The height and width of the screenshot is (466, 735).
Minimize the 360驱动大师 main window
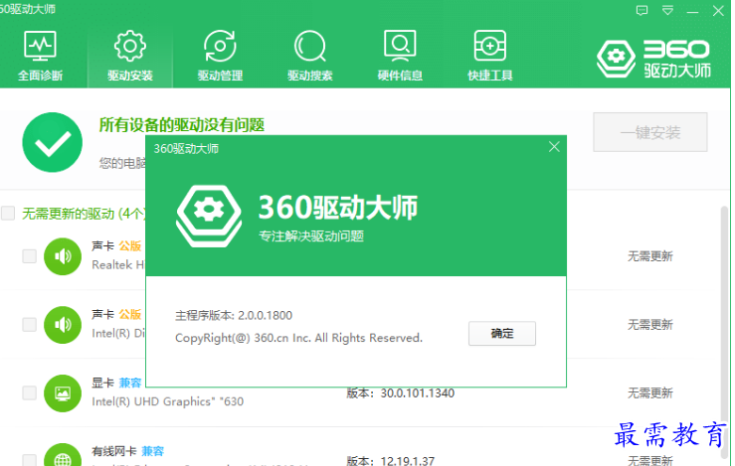692,11
